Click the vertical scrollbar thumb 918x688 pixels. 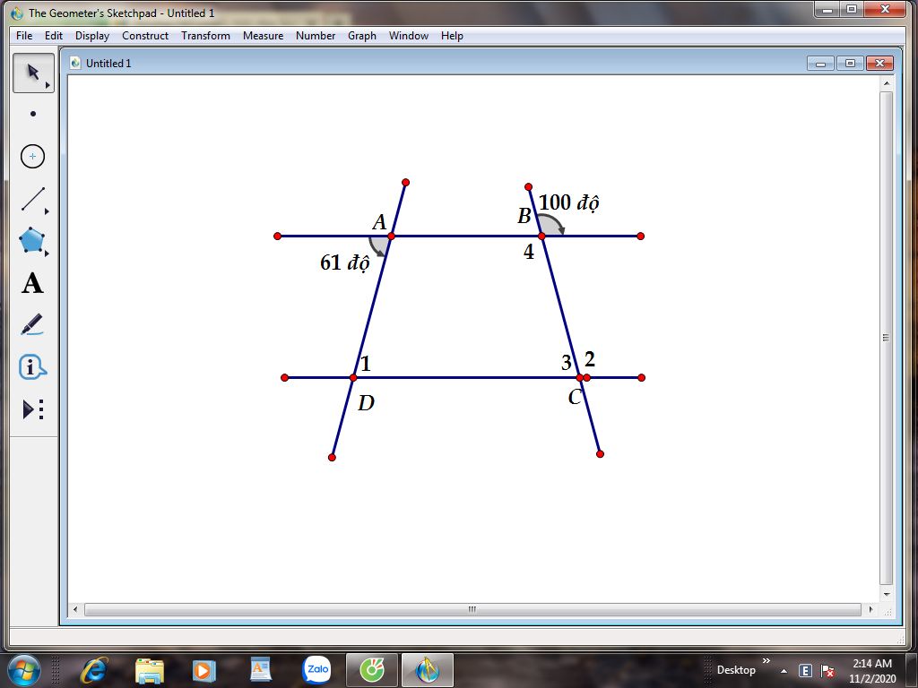pyautogui.click(x=887, y=338)
